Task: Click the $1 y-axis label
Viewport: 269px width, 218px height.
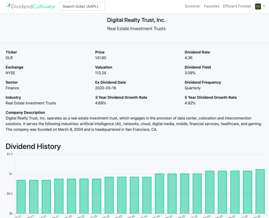Action: tap(11, 174)
